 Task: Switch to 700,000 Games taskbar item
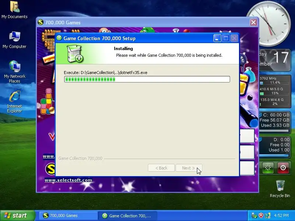(x=68, y=215)
